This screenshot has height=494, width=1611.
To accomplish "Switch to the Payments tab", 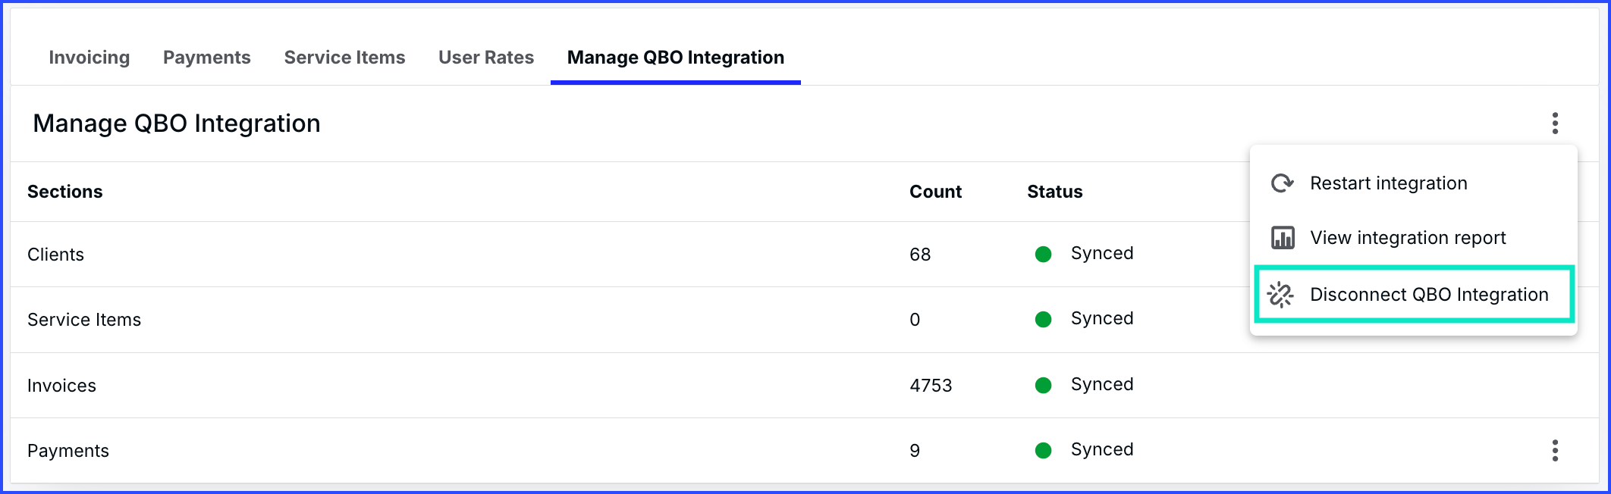I will tap(207, 58).
